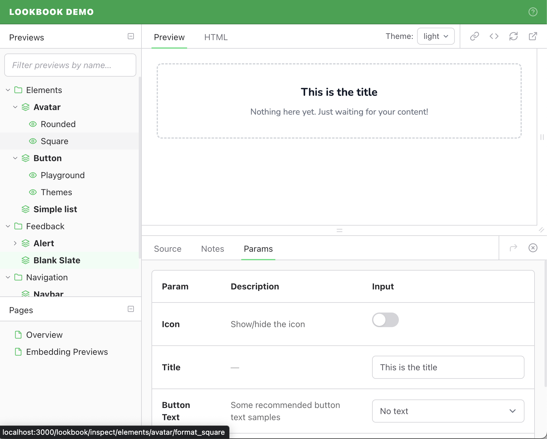Screen dimensions: 547x439
Task: Click the eye icon beside Rounded
Action: tap(33, 124)
